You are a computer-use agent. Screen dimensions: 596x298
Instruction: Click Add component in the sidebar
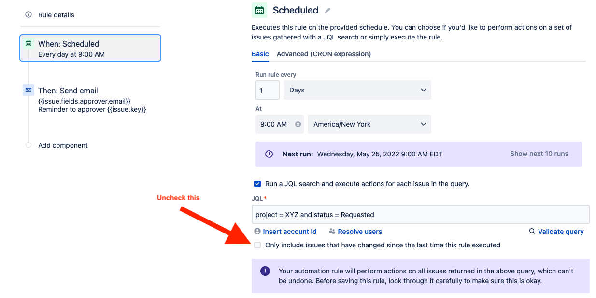pos(63,145)
